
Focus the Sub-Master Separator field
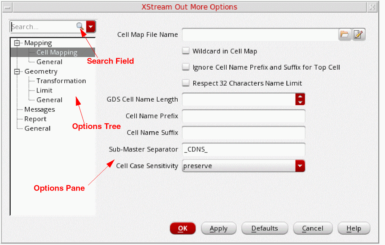pyautogui.click(x=243, y=149)
